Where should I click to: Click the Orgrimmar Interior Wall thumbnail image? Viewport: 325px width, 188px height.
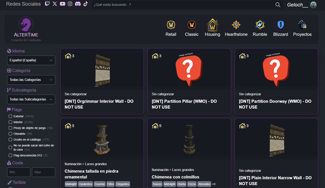coord(103,70)
